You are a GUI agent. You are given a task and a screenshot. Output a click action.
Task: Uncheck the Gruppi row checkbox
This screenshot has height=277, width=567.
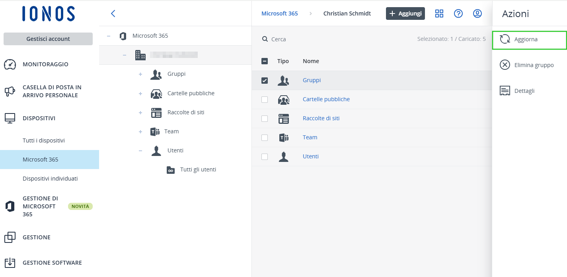265,81
